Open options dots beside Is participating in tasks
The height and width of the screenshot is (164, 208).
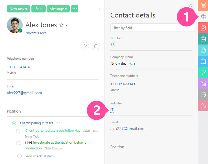coord(58,123)
